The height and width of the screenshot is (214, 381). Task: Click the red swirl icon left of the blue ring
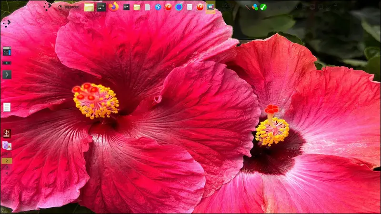click(x=168, y=7)
